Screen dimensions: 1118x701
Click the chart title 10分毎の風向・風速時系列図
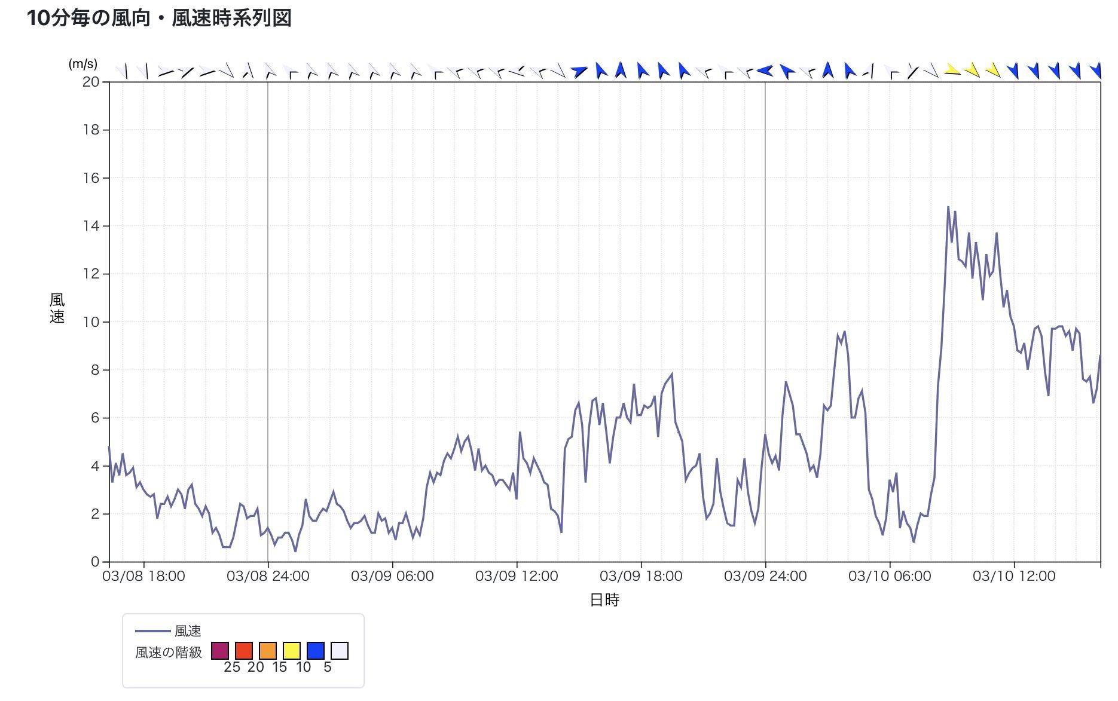pos(159,18)
